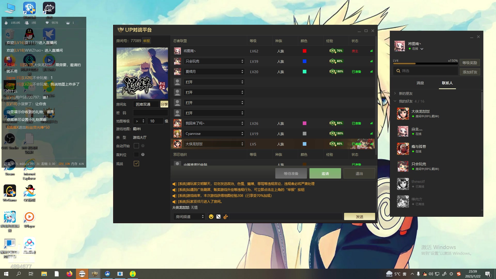Viewport: 496px width, 279px height.
Task: Uncheck 观战 checkbox
Action: coord(136,164)
